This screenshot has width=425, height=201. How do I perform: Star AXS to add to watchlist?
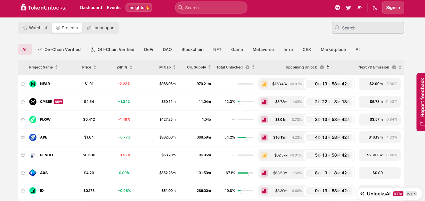point(23,173)
